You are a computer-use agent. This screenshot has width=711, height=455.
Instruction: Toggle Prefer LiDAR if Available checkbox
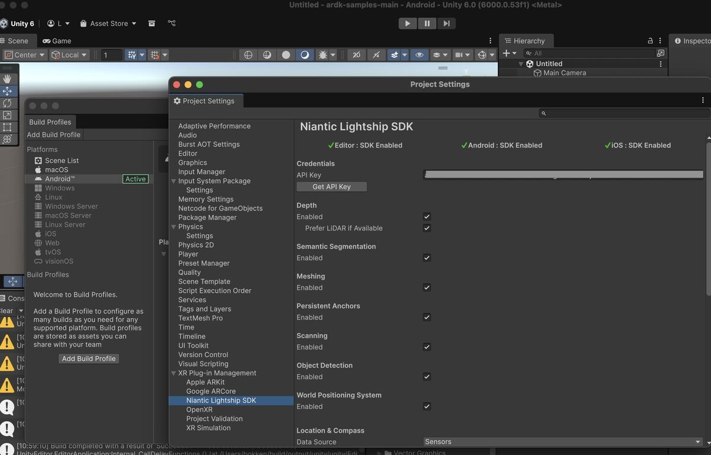pyautogui.click(x=427, y=228)
